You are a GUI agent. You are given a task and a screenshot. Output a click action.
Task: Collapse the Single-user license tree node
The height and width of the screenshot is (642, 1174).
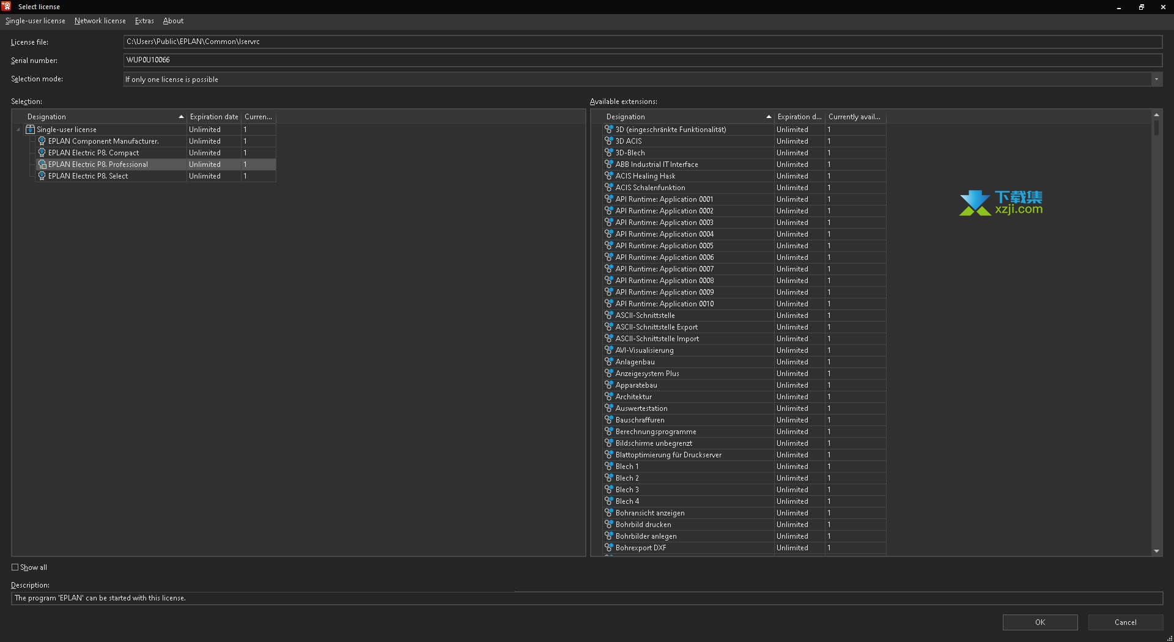pyautogui.click(x=18, y=130)
